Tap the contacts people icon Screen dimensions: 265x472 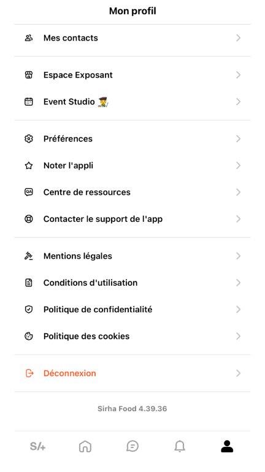29,38
